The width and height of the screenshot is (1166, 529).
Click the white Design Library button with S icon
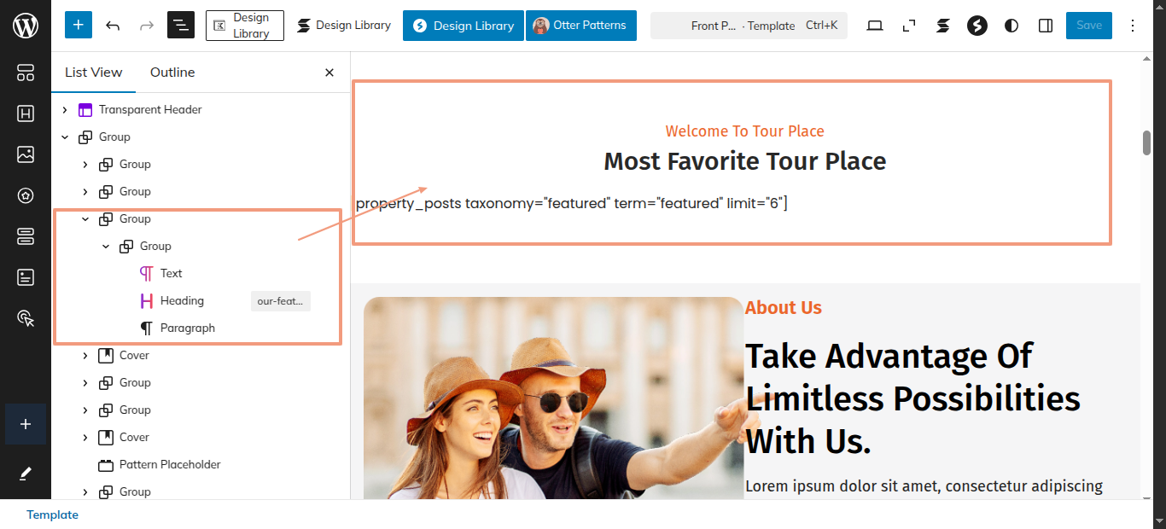pos(344,26)
